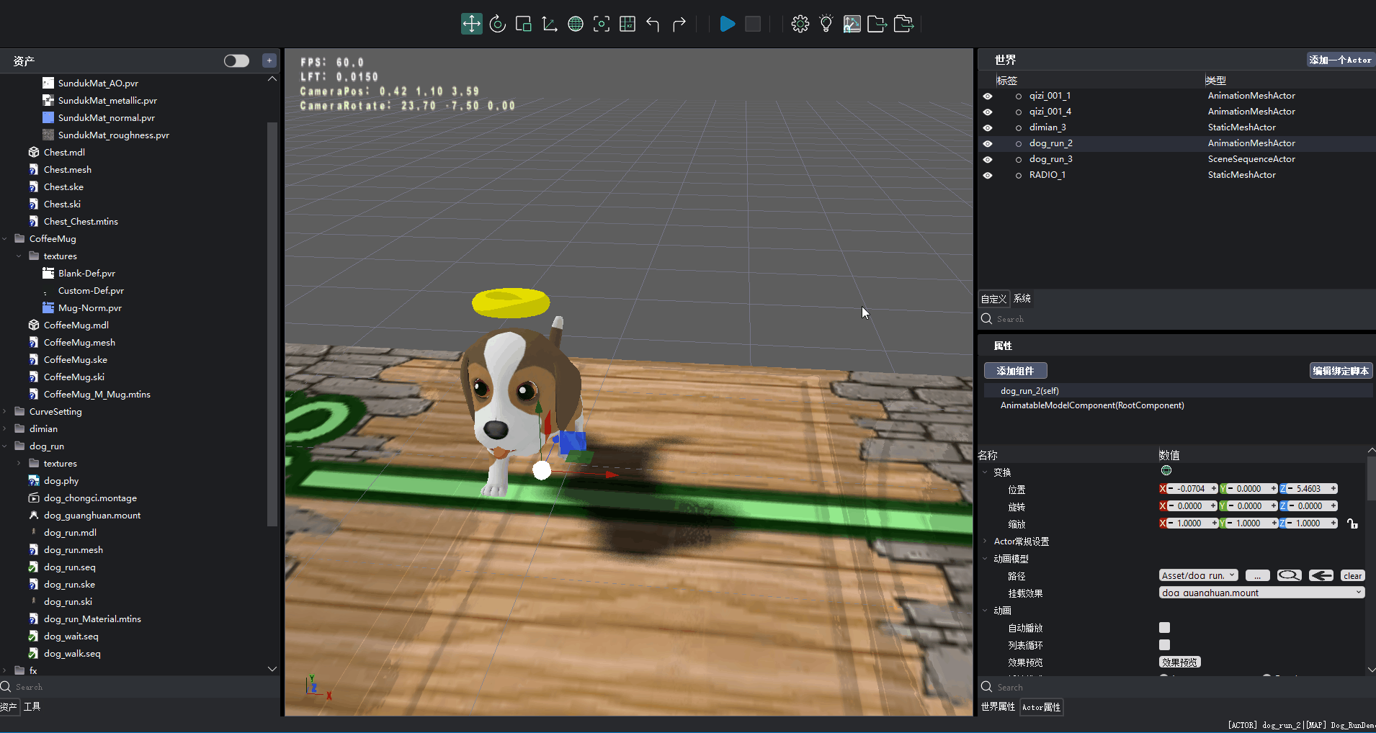The image size is (1376, 733).
Task: Collapse the CoffeeMug folder
Action: pos(5,238)
